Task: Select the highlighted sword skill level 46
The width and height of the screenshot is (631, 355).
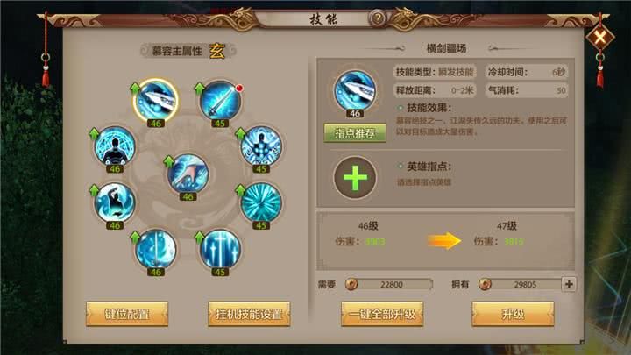Action: pos(156,101)
